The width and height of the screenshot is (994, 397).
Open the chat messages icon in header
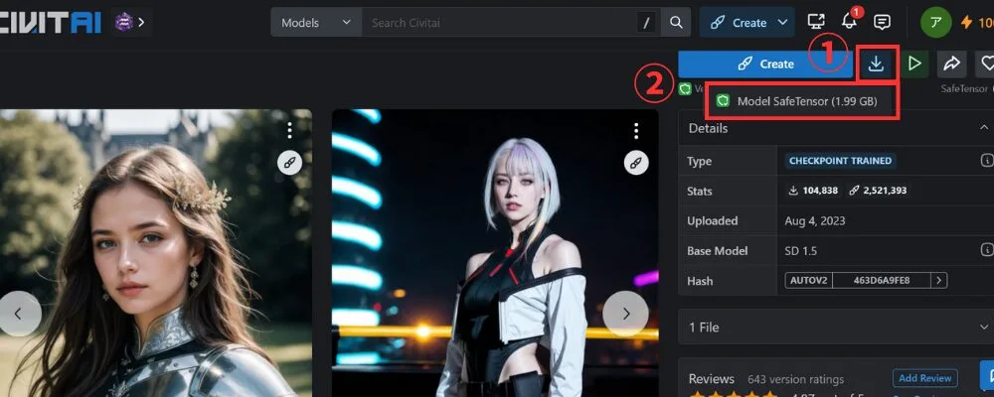pyautogui.click(x=882, y=22)
